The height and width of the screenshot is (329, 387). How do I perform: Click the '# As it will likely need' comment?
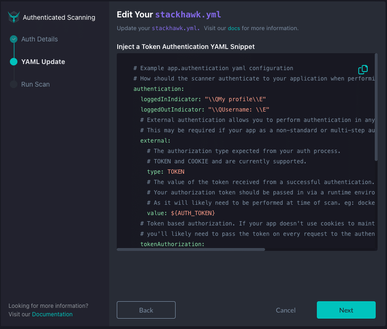(x=261, y=203)
